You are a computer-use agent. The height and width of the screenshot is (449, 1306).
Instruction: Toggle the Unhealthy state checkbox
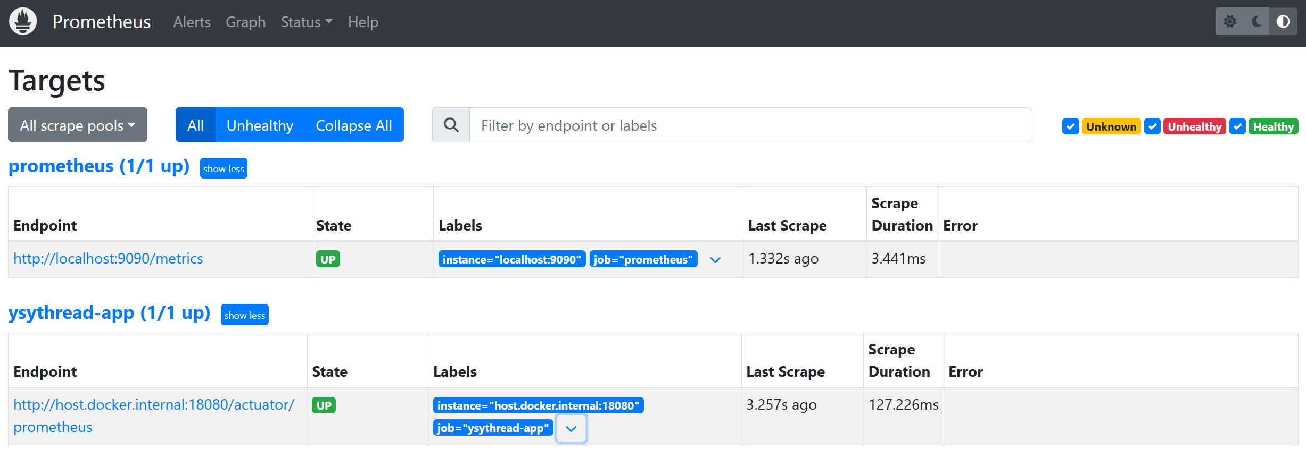(x=1152, y=126)
